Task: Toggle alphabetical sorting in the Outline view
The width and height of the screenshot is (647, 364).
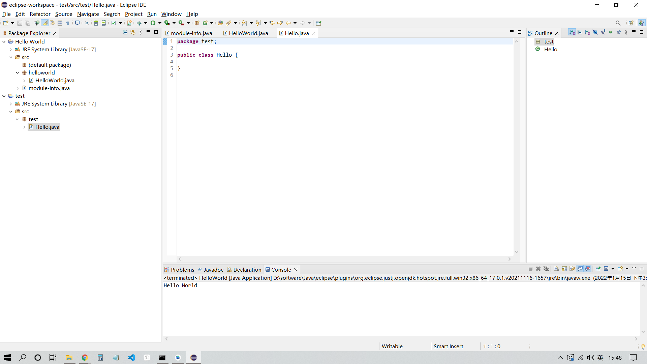Action: pos(572,32)
